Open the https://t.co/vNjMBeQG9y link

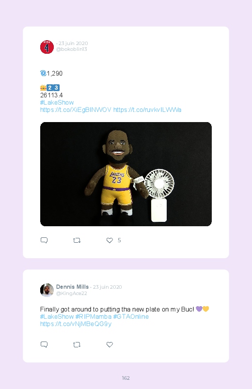point(76,324)
